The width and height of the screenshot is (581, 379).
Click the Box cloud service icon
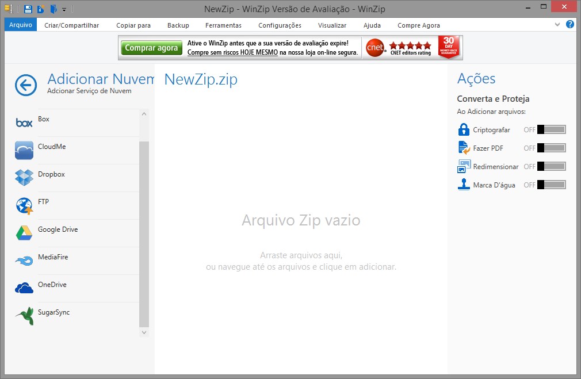24,122
